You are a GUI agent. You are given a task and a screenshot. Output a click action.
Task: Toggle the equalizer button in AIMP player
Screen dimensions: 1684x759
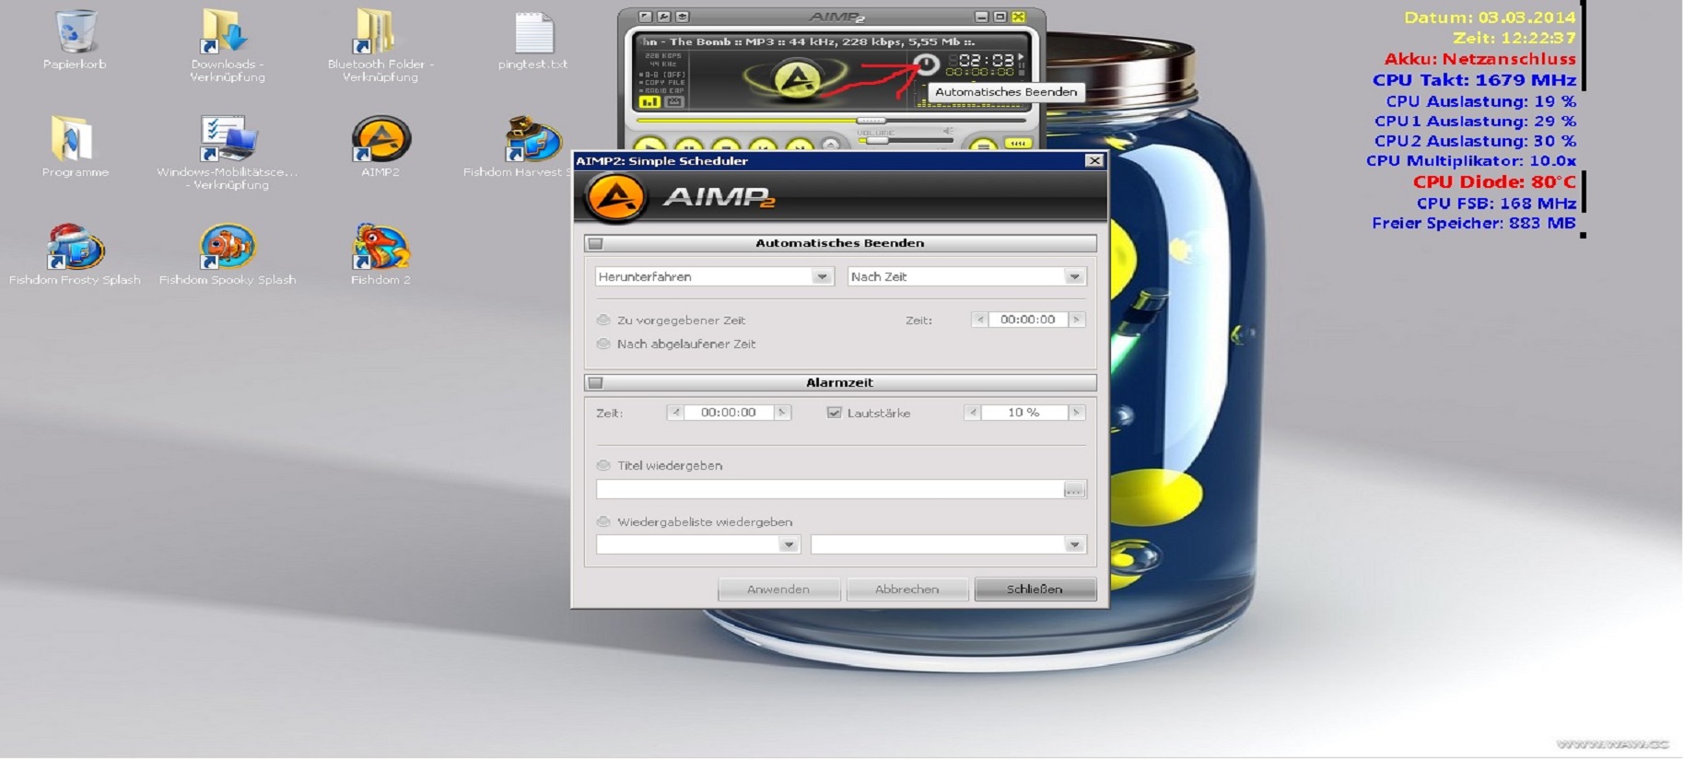1017,143
